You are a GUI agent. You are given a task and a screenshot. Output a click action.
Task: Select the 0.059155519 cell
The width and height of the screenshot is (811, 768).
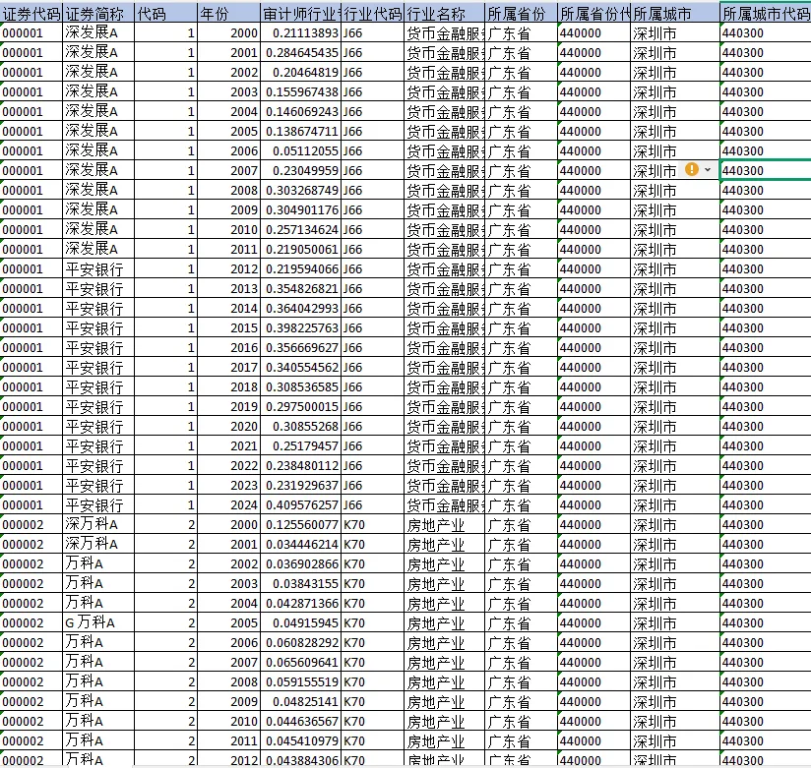[300, 681]
